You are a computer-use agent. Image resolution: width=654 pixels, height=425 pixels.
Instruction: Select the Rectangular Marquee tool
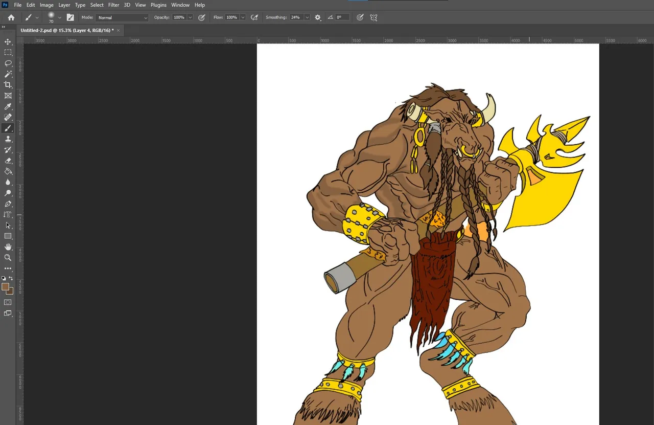[8, 52]
